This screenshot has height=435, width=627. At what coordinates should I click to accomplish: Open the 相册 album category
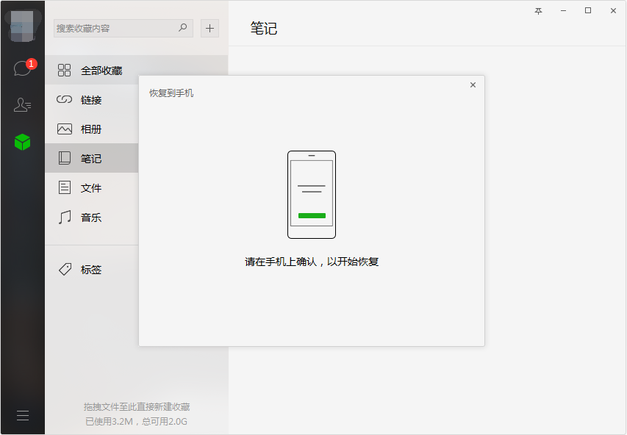(92, 129)
